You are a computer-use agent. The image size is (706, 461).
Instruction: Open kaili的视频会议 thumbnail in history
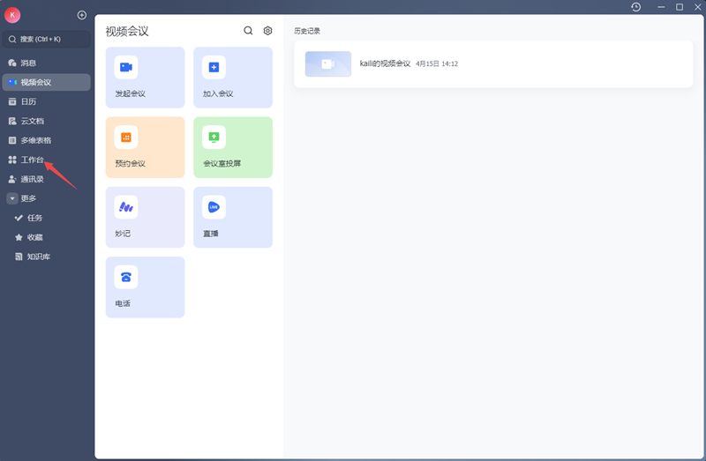pyautogui.click(x=328, y=63)
